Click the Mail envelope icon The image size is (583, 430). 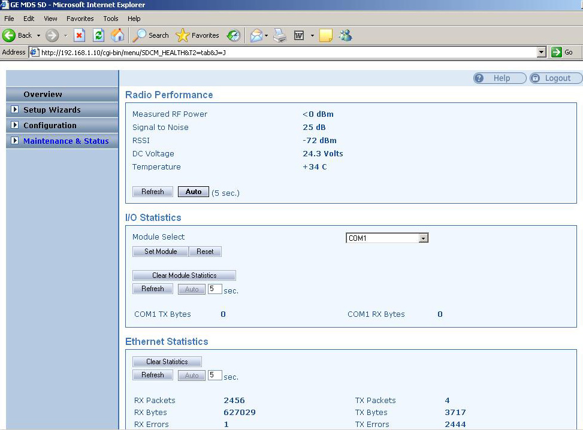tap(256, 35)
